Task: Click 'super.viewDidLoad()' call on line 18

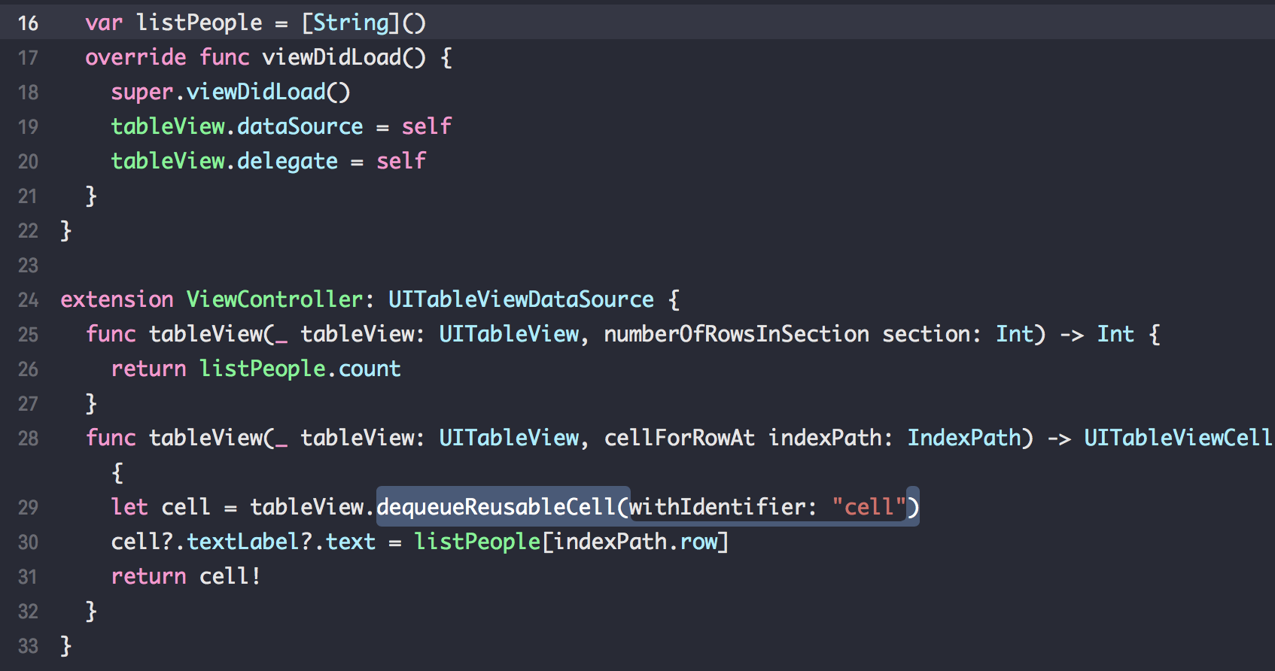Action: [230, 92]
